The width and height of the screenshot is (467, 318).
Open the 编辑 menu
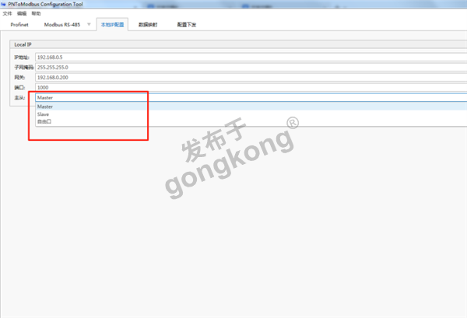point(22,13)
